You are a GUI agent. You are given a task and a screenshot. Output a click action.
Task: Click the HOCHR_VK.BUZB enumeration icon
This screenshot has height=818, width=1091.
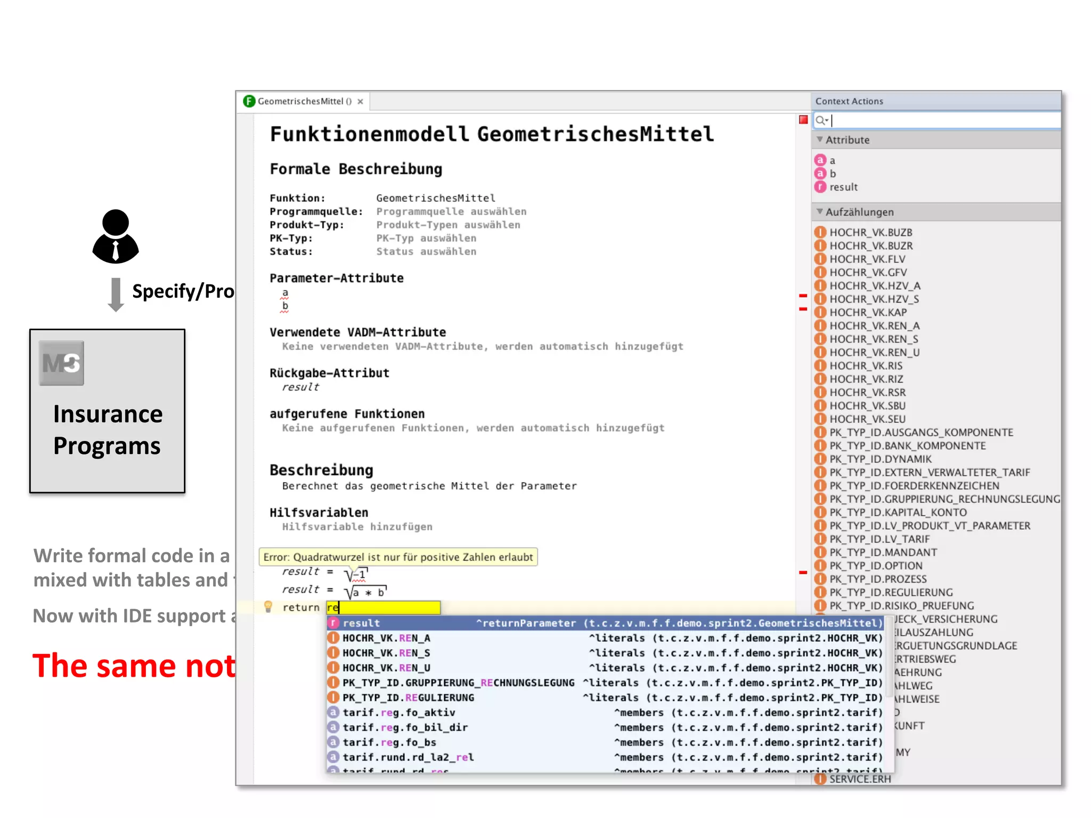(x=820, y=232)
